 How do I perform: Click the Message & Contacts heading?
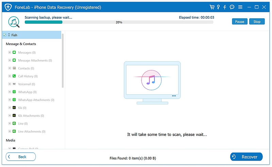coord(21,44)
